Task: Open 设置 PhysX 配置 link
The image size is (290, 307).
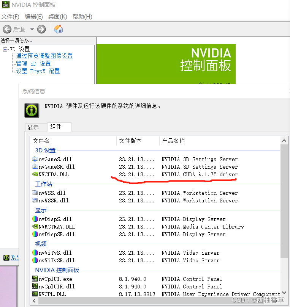Action: click(38, 71)
